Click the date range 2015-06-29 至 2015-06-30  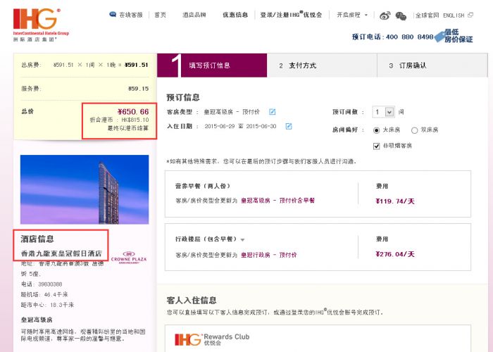point(240,126)
